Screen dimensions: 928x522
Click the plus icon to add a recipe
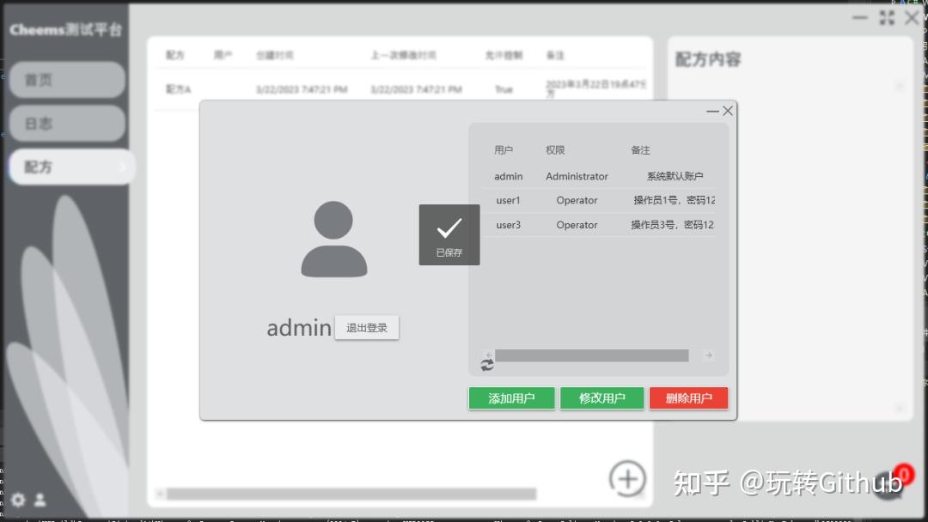pyautogui.click(x=628, y=479)
